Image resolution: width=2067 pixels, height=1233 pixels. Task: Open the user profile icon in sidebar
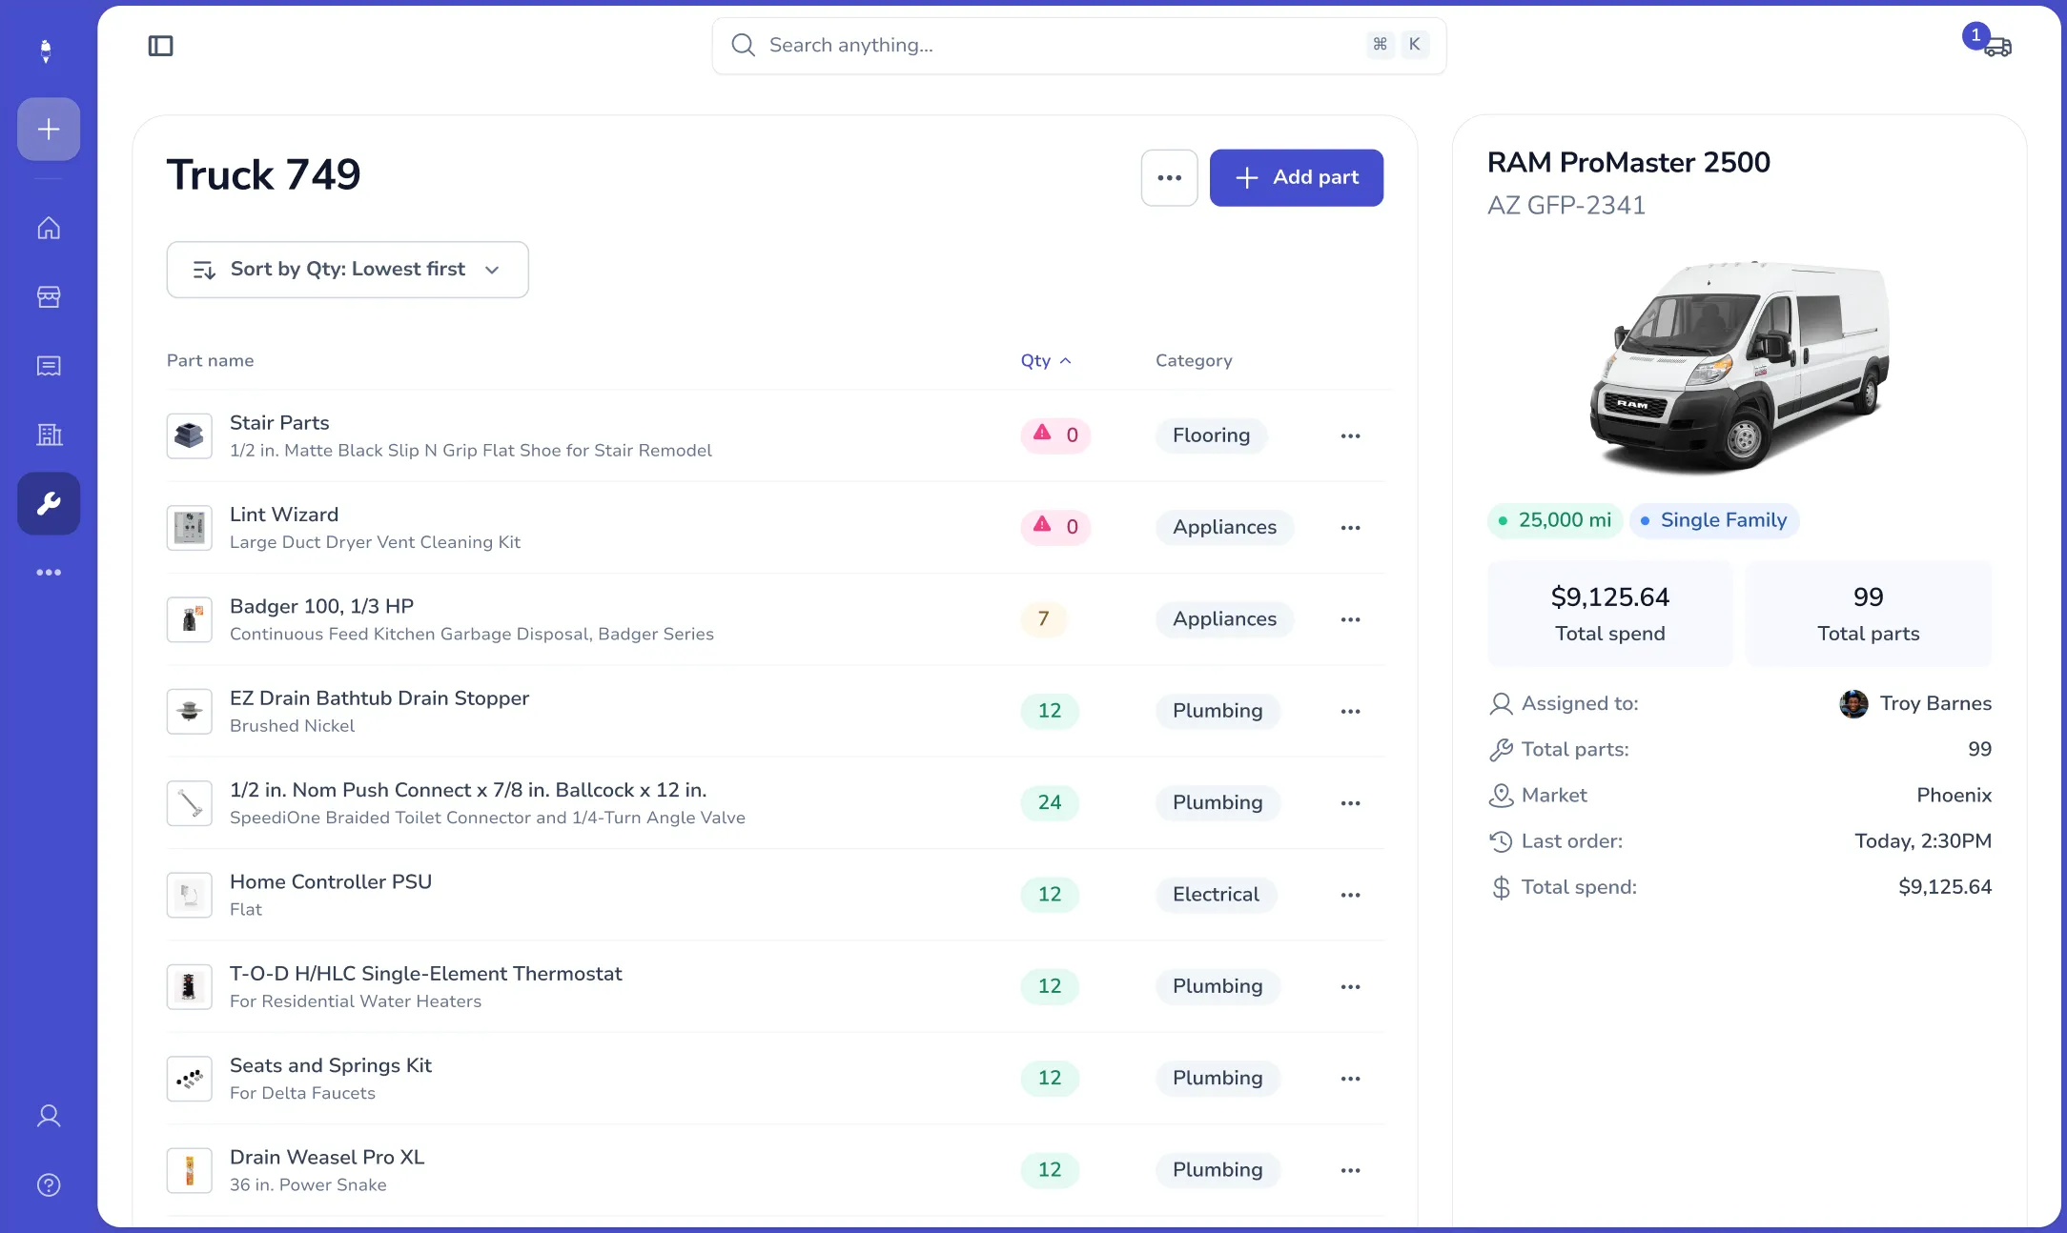coord(49,1116)
